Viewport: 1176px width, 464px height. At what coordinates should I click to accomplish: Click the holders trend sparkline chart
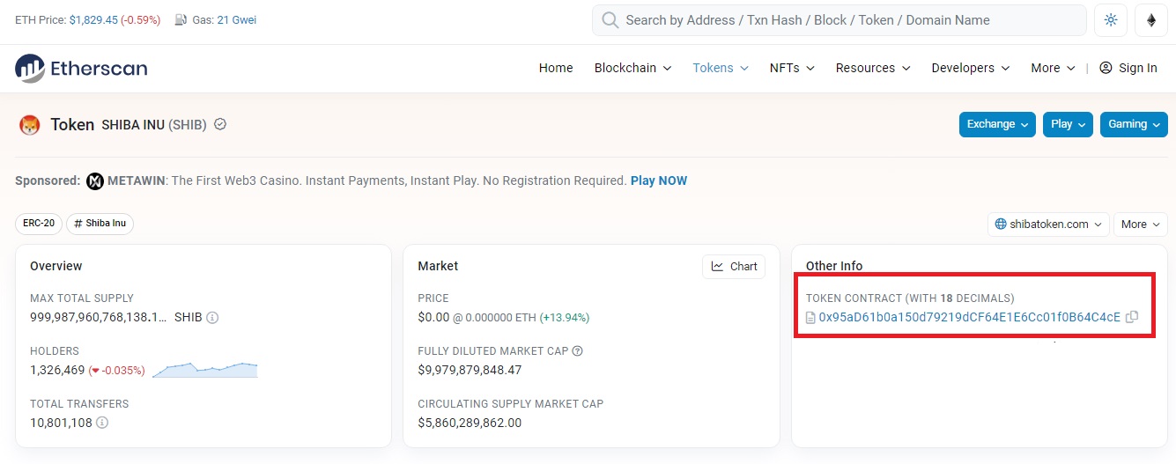pos(205,370)
